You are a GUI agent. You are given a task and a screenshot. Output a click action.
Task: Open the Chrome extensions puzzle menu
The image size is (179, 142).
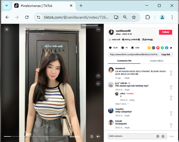[x=147, y=17]
